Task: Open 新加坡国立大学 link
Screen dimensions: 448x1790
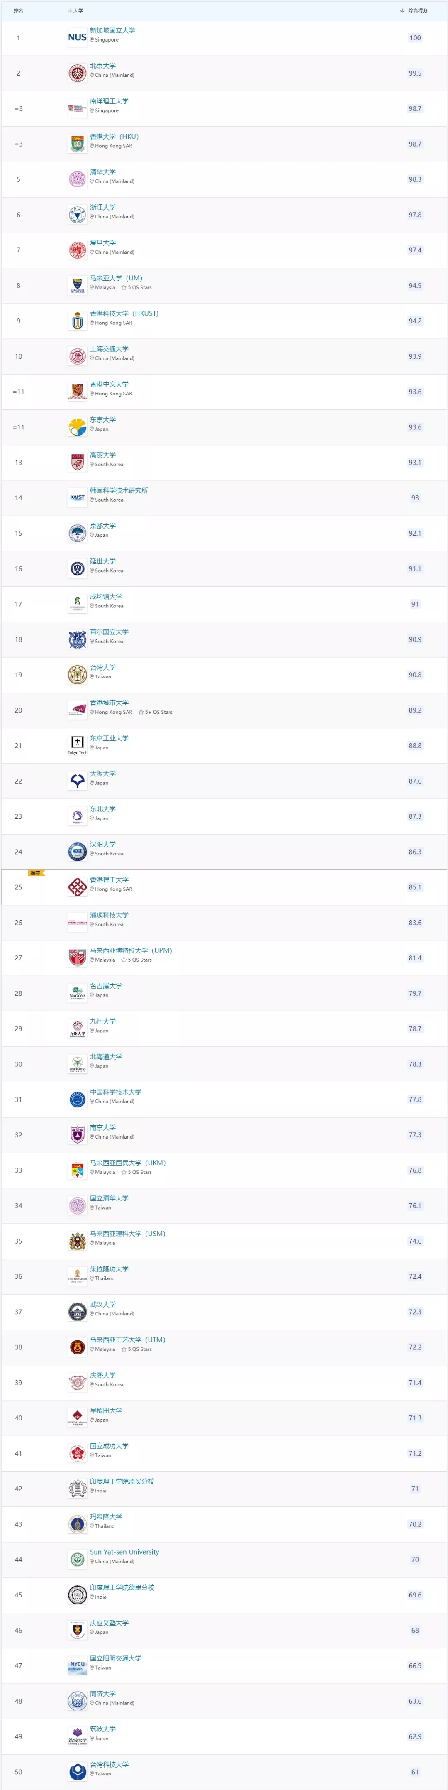Action: (x=112, y=31)
